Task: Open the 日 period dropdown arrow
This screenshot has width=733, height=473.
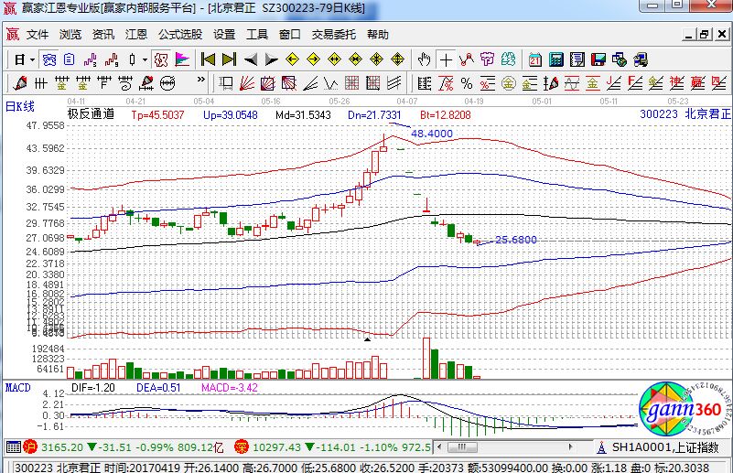Action: click(32, 59)
